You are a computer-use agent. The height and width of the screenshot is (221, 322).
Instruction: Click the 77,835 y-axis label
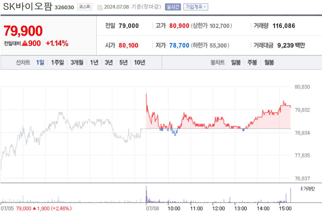(302, 155)
